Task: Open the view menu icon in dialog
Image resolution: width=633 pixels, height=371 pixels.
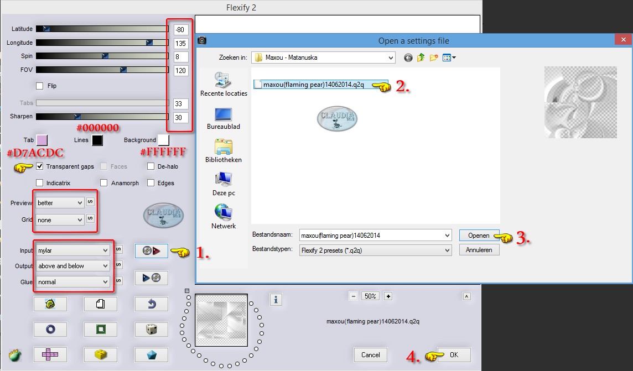Action: [x=449, y=58]
